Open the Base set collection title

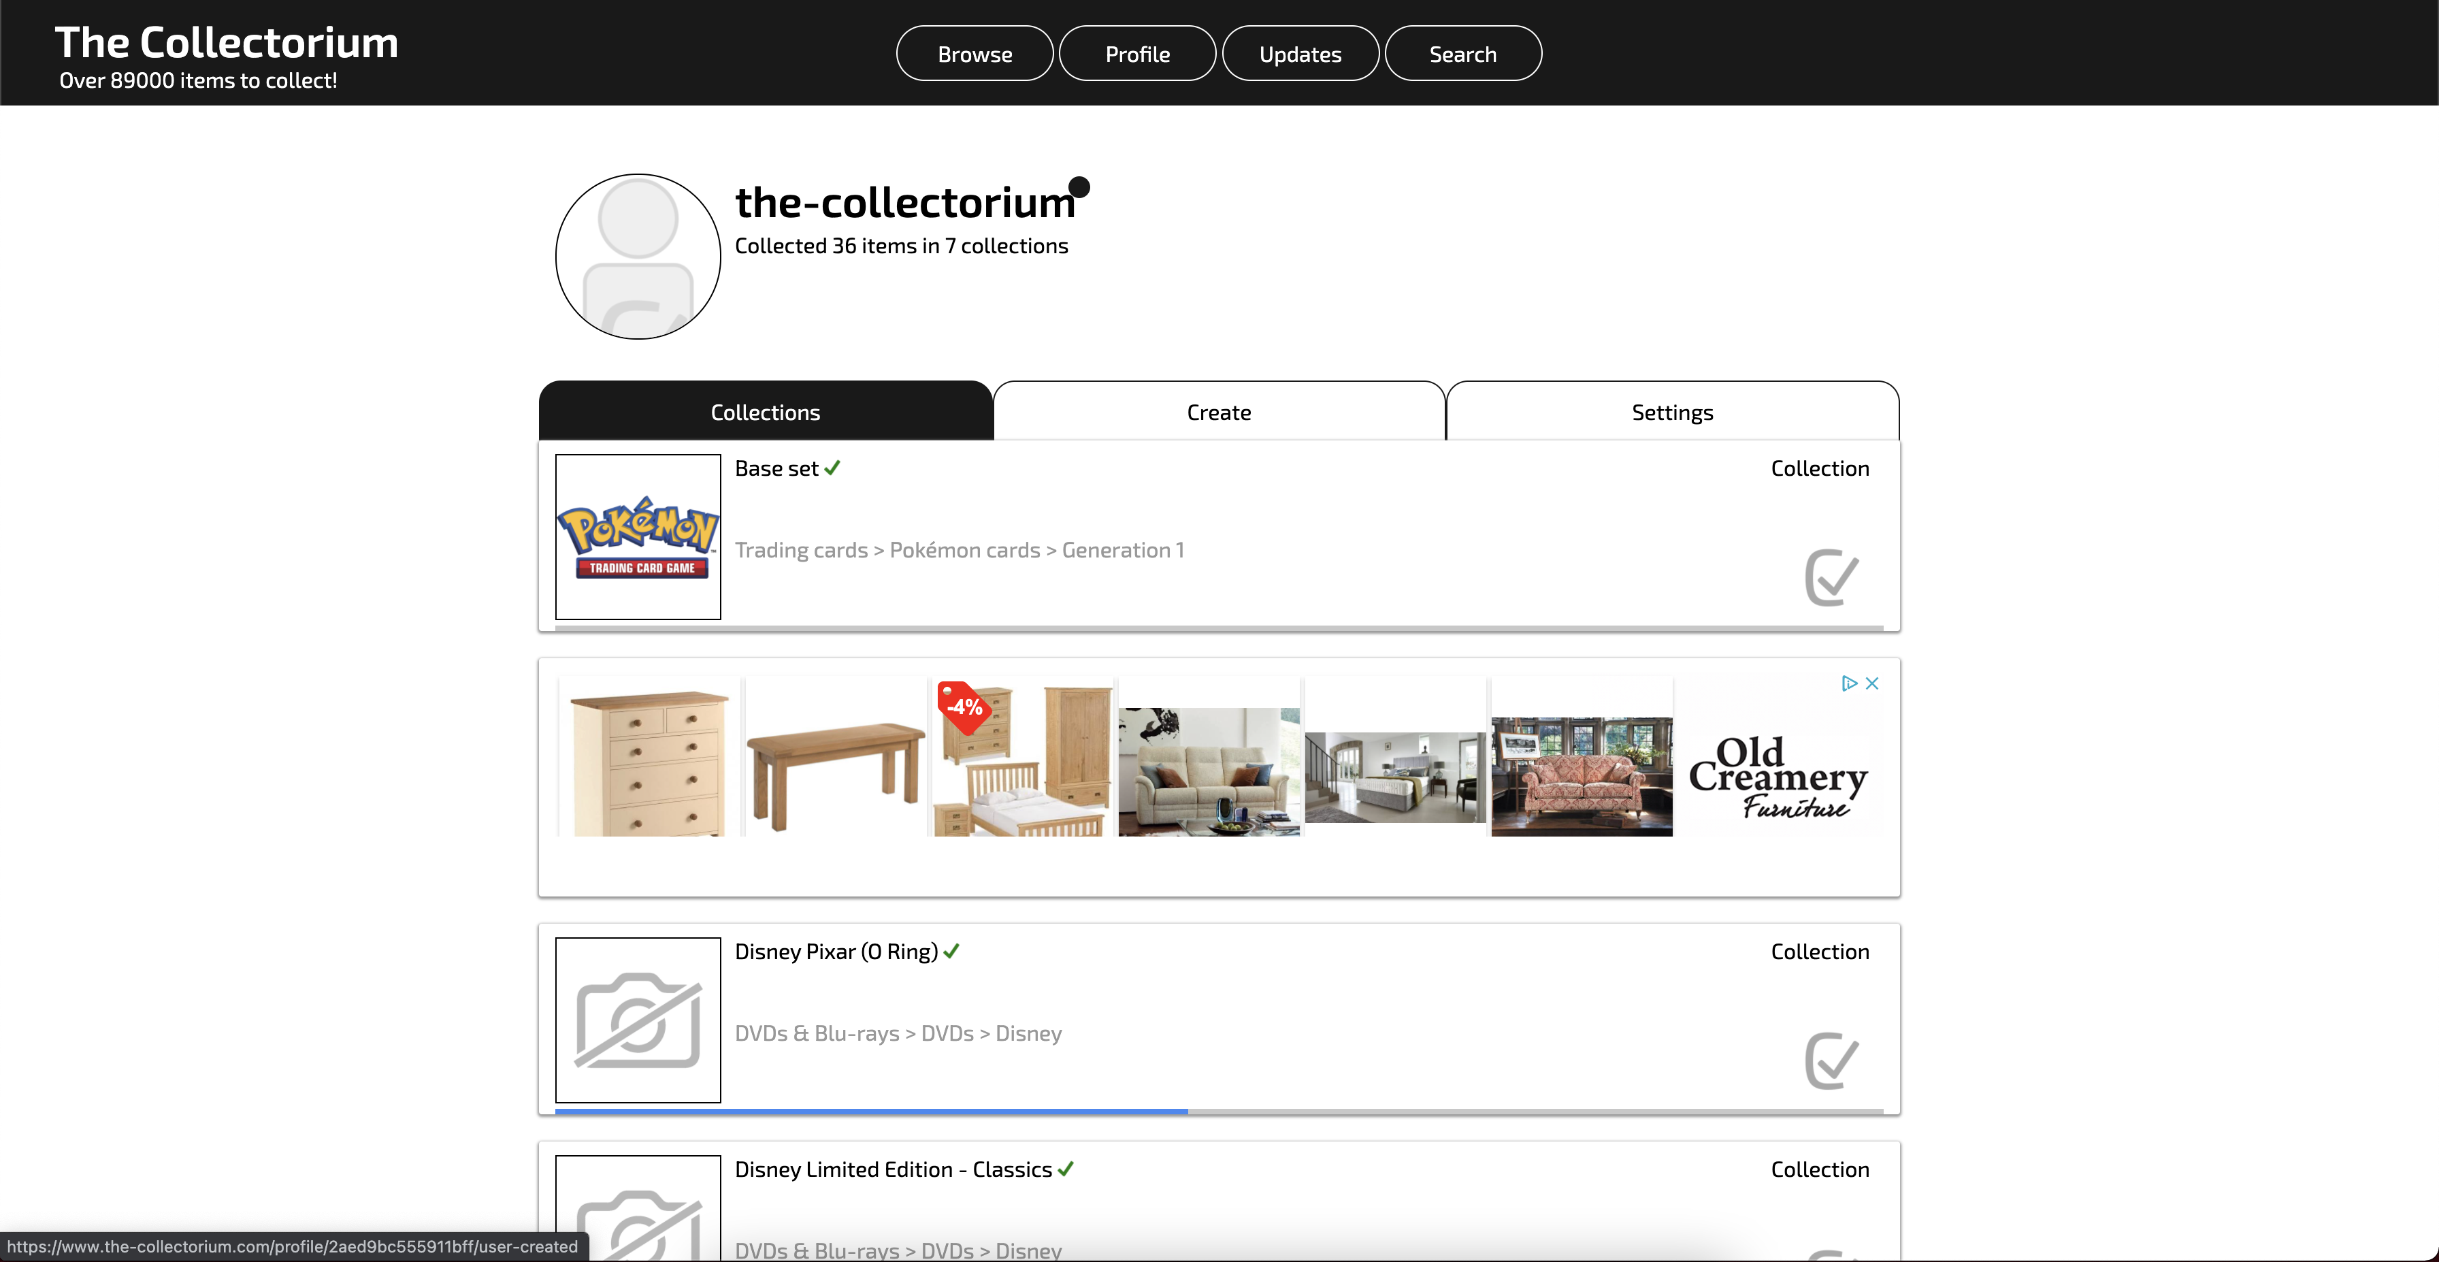pos(776,468)
